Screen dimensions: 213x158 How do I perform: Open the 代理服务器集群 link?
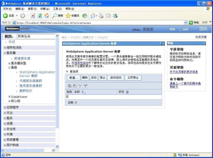[x=31, y=81]
